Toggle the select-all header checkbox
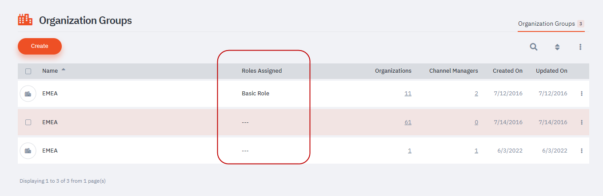Viewport: 603px width, 196px height. (28, 71)
